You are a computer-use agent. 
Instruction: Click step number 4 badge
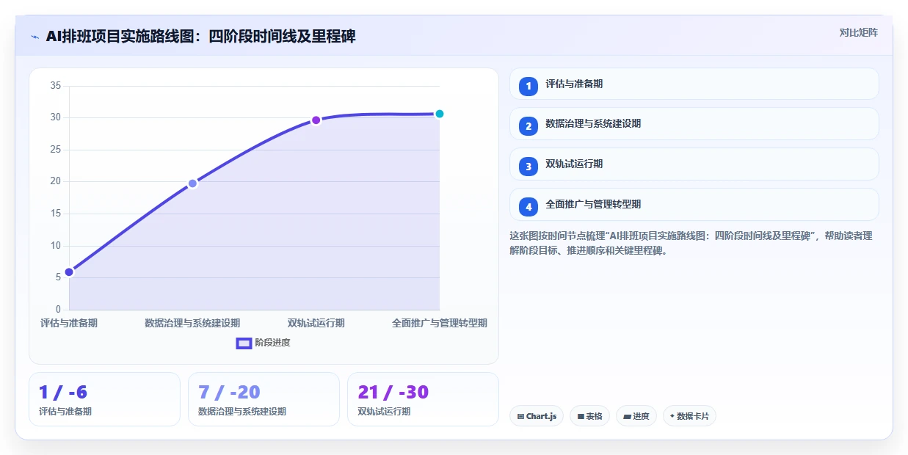tap(529, 207)
